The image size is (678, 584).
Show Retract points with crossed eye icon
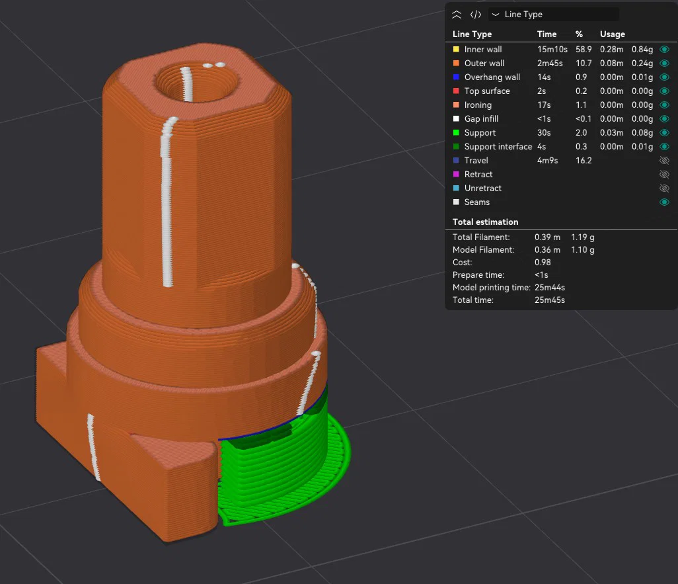[664, 175]
